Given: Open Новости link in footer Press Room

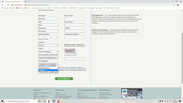Looking at the screenshot, I should (58, 93).
